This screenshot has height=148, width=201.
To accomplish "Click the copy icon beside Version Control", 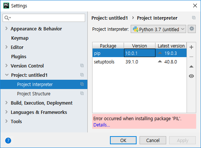I will (82, 66).
